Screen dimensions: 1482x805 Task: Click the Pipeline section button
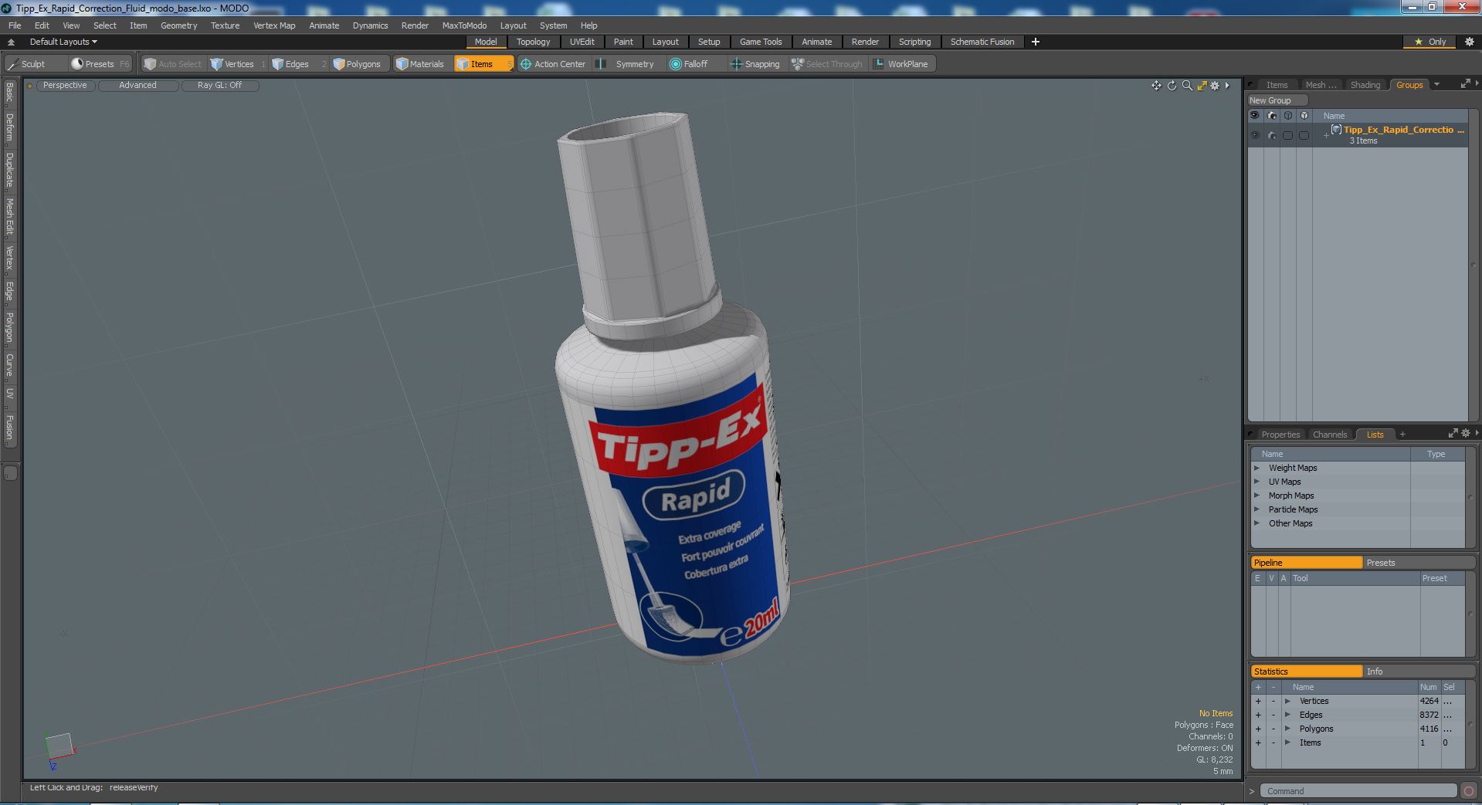point(1306,563)
